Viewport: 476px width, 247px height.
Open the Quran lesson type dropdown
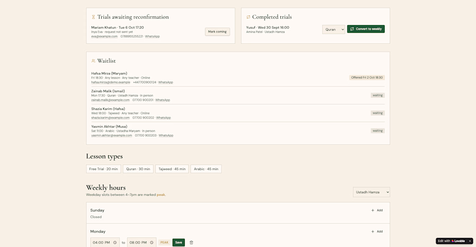[334, 29]
